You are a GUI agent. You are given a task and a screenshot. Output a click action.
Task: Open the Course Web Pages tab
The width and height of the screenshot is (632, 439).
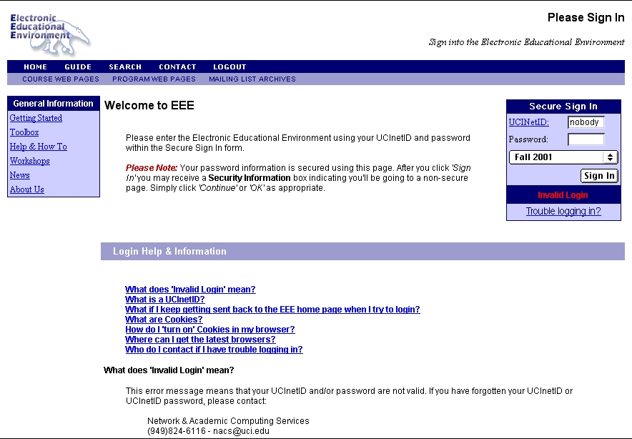60,79
